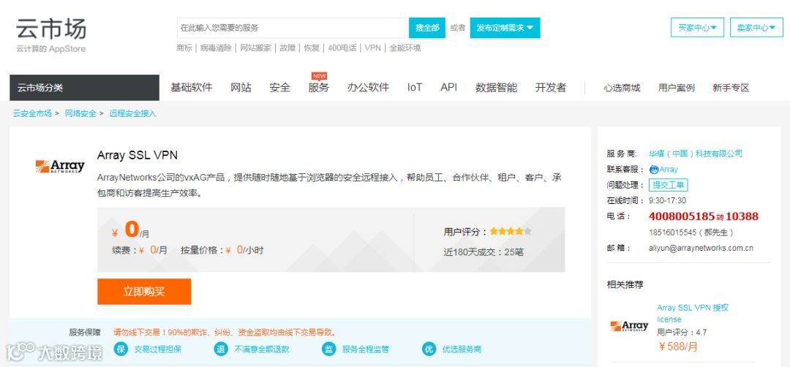Open the 服务 nav item
This screenshot has height=367, width=790.
tap(318, 88)
